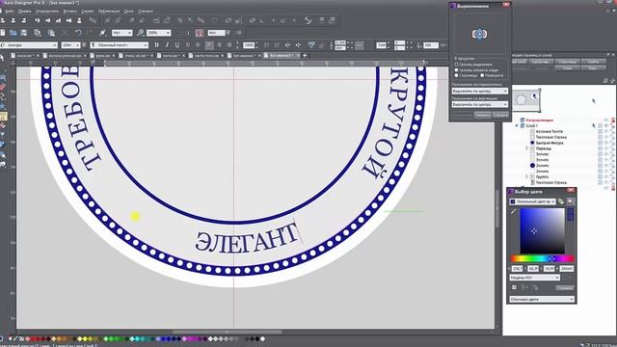Click the new document icon
This screenshot has height=347, width=617.
pyautogui.click(x=3, y=33)
